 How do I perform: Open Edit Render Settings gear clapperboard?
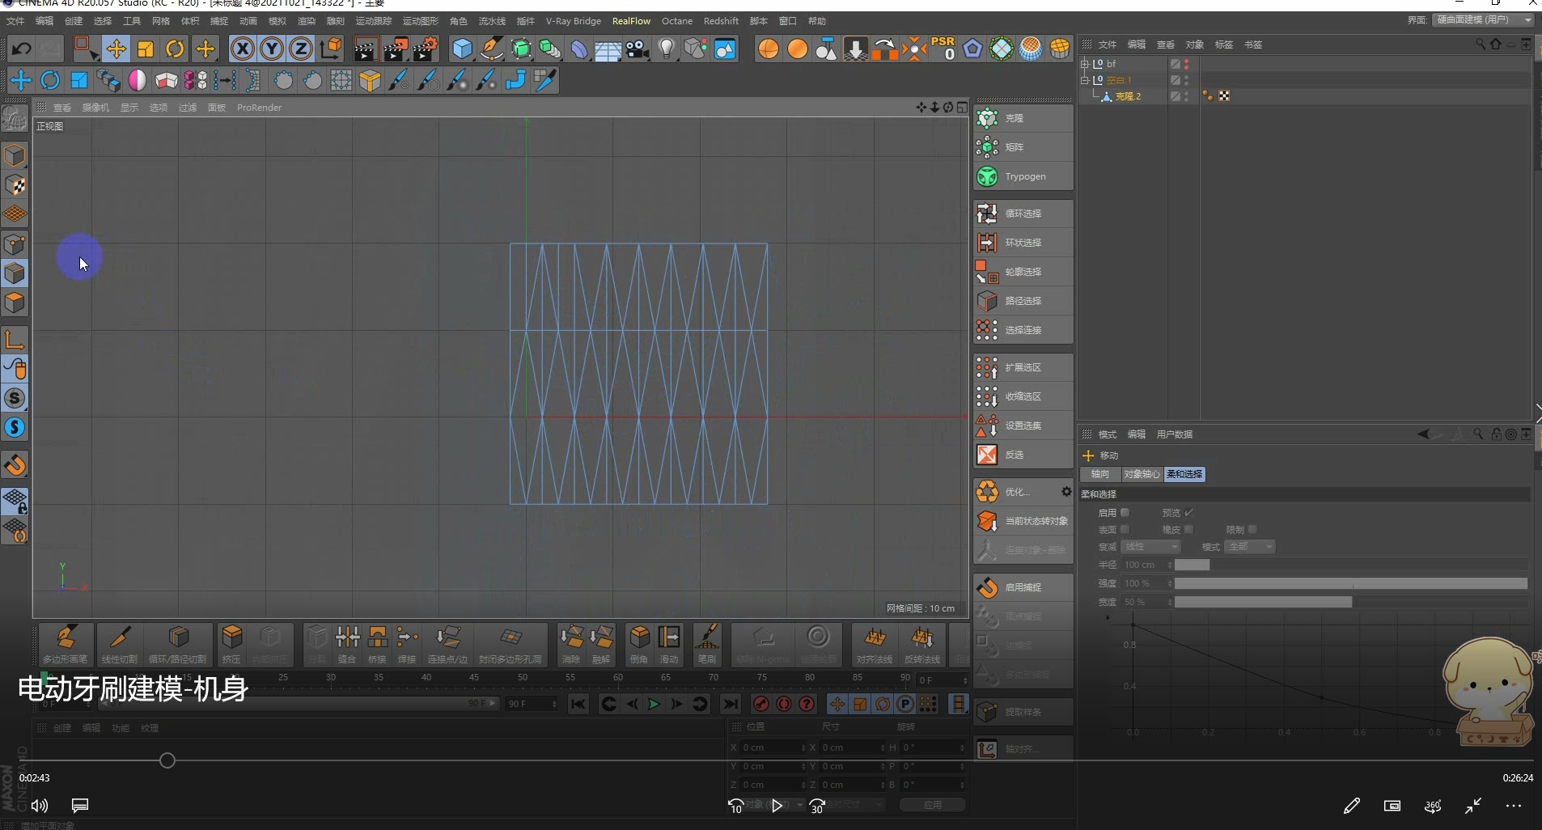click(426, 49)
